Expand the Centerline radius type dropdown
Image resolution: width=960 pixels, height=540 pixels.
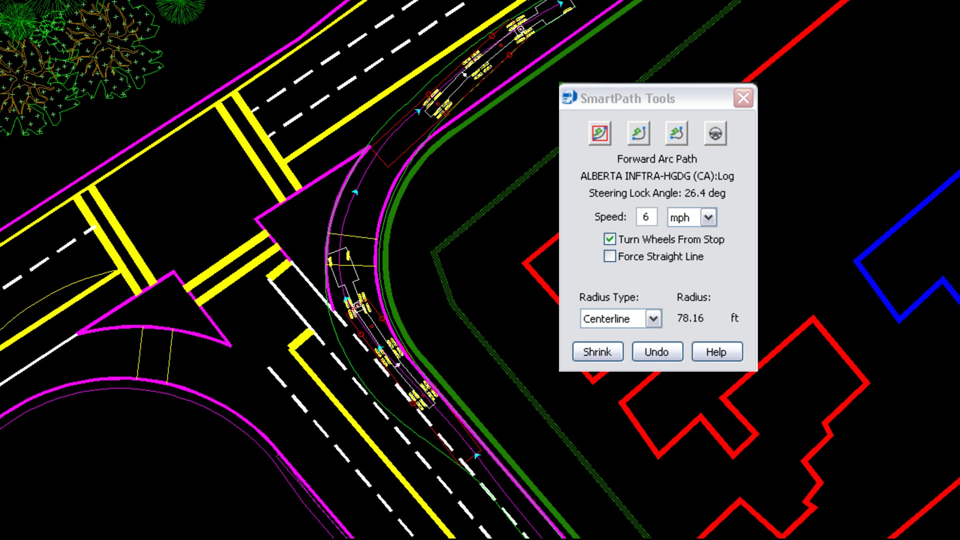(653, 319)
